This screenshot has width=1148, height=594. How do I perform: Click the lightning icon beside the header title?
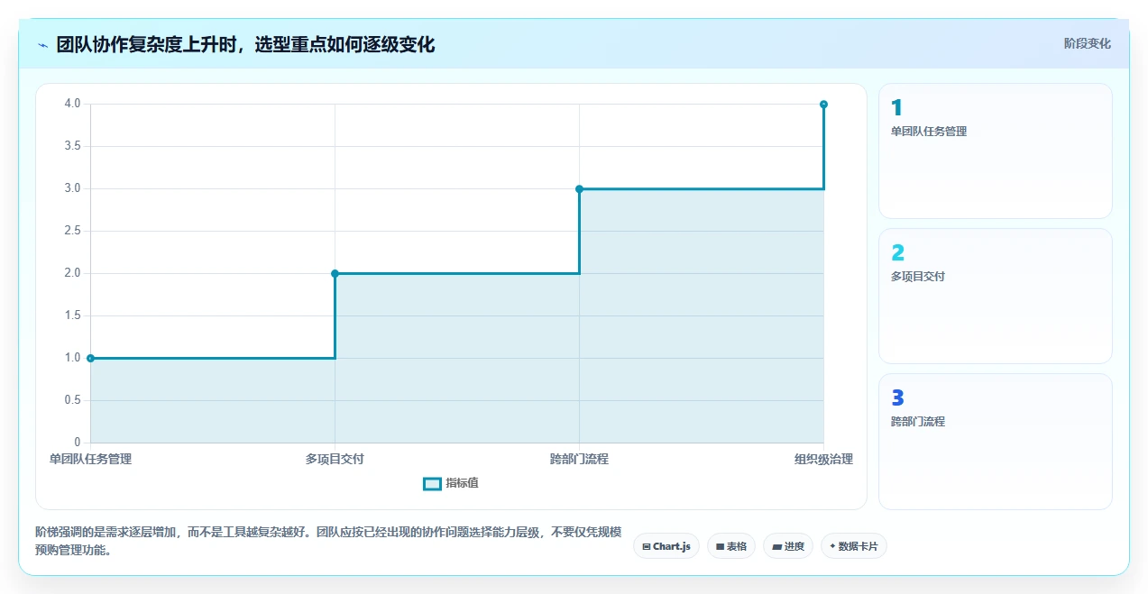tap(42, 45)
